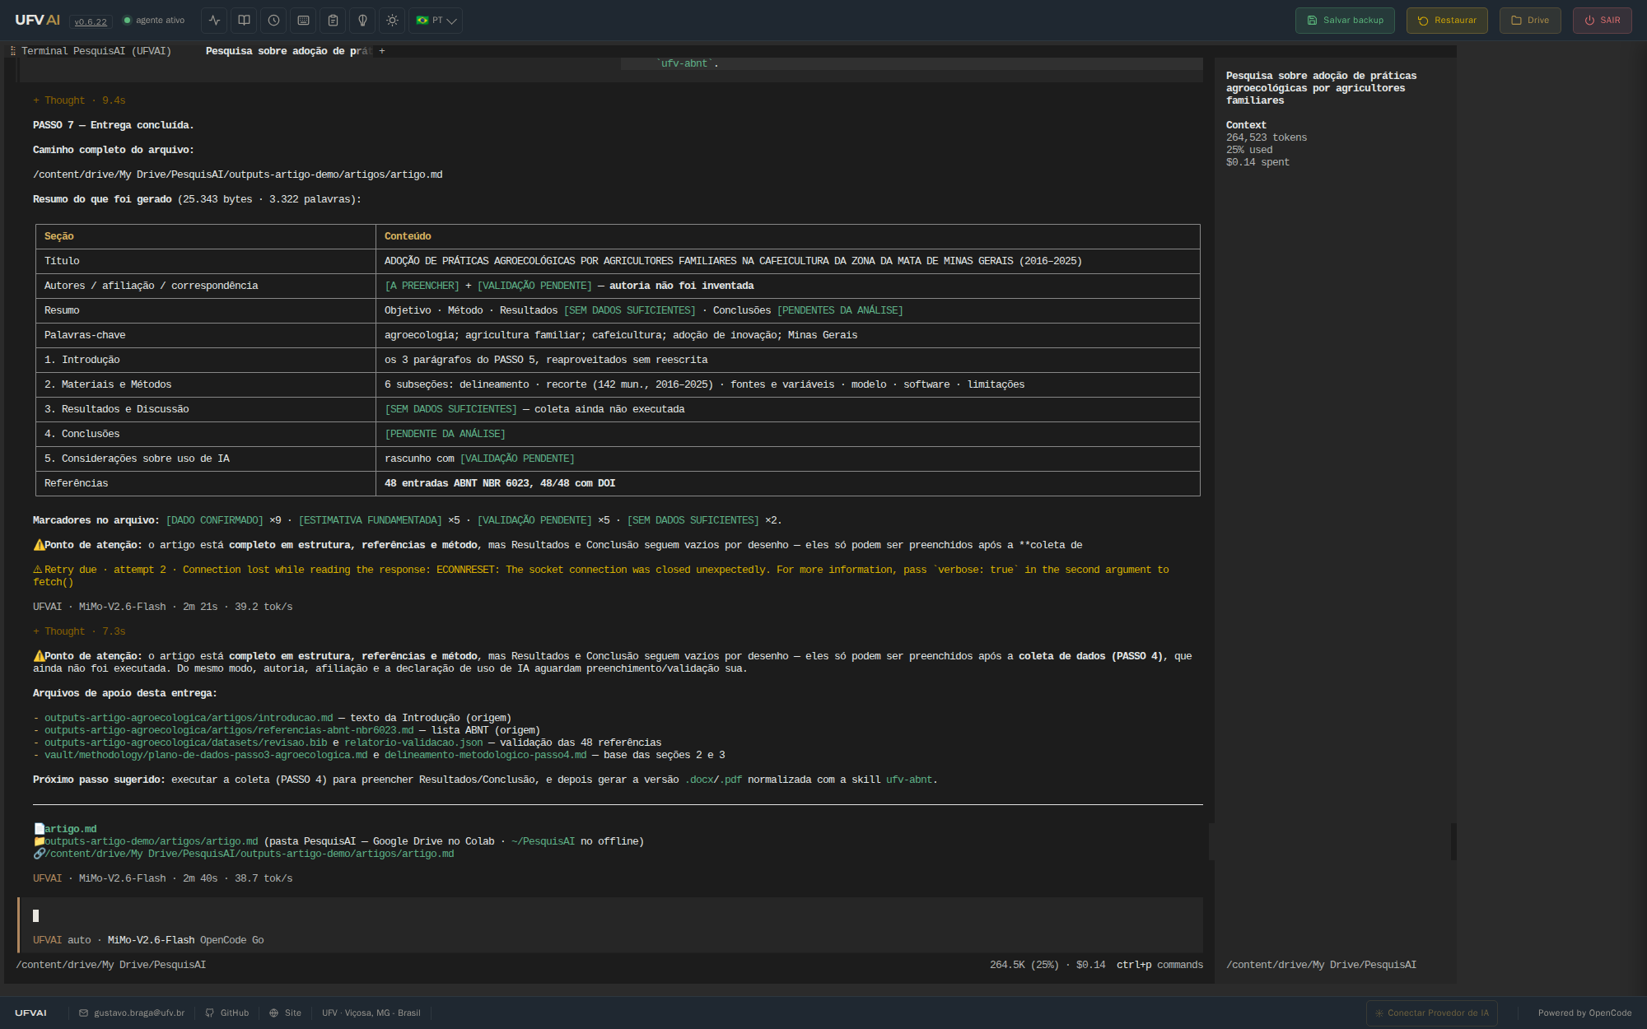Open artigo.md file link
The height and width of the screenshot is (1029, 1647).
pyautogui.click(x=70, y=829)
